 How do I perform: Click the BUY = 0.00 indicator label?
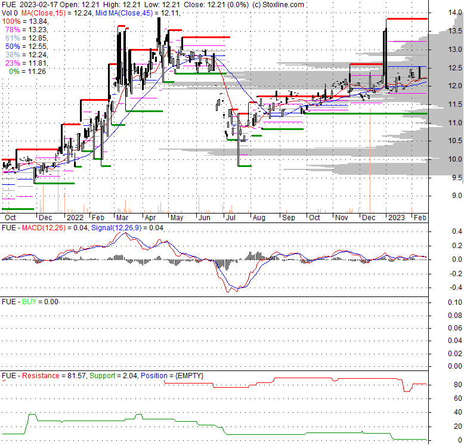point(40,301)
